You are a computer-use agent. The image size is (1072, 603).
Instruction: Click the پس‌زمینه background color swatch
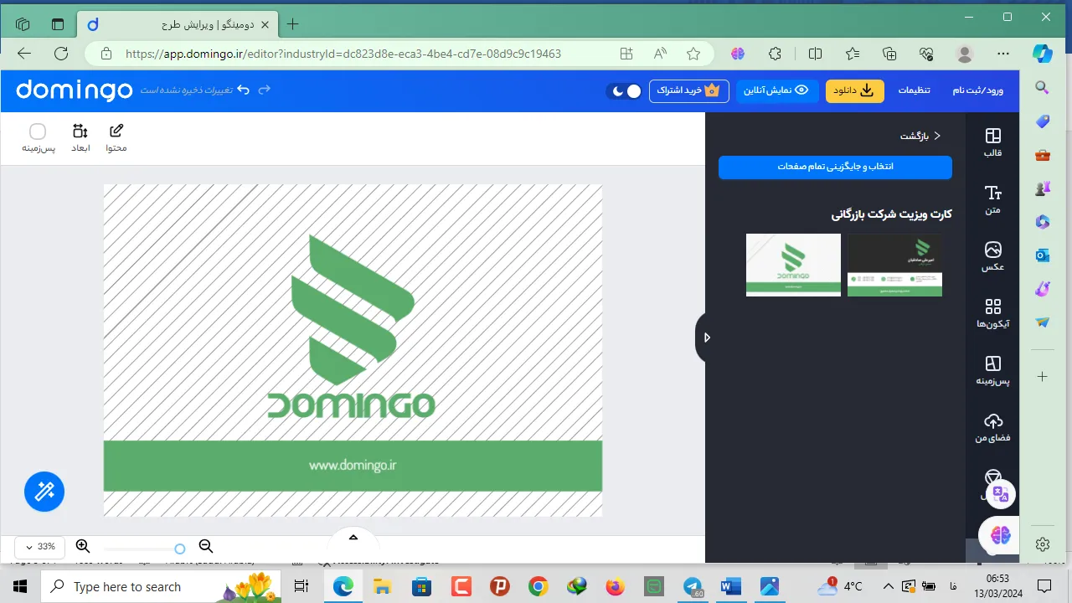pos(38,131)
